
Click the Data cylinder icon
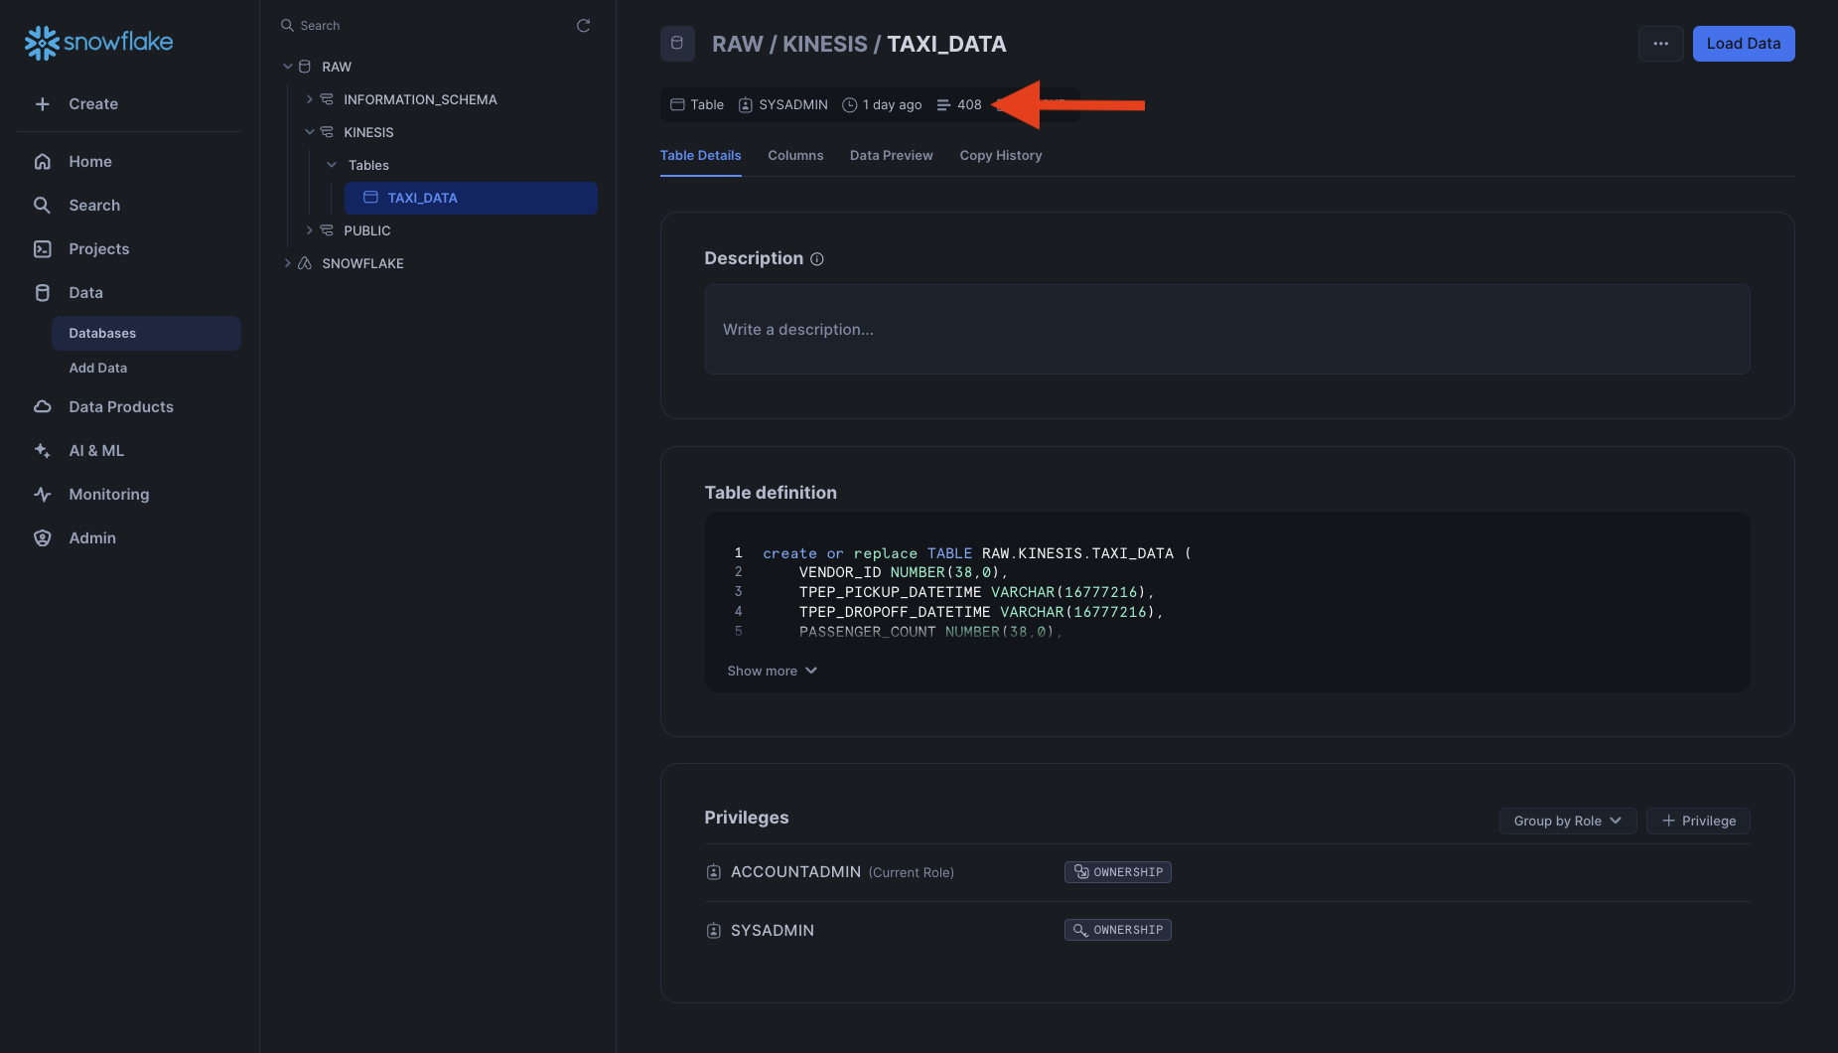point(42,292)
